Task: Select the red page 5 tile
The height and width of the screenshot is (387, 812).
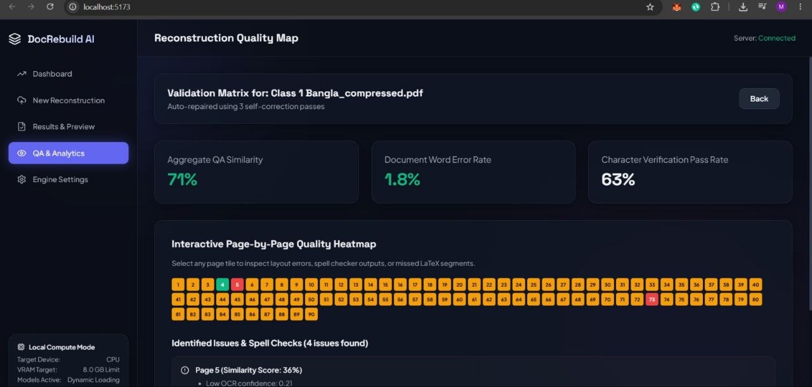Action: [237, 285]
